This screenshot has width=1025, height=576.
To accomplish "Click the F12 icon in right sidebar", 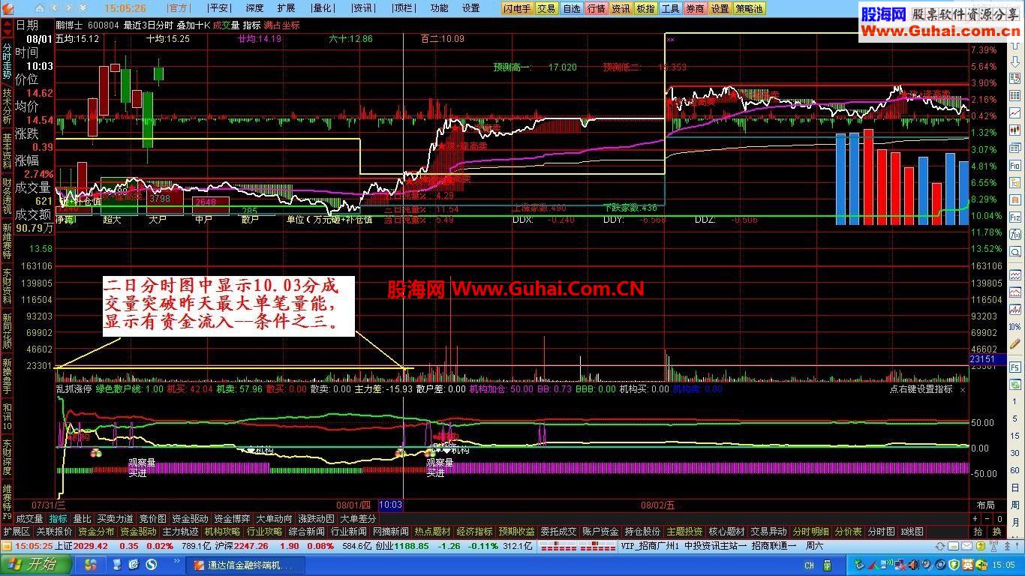I will click(1015, 217).
